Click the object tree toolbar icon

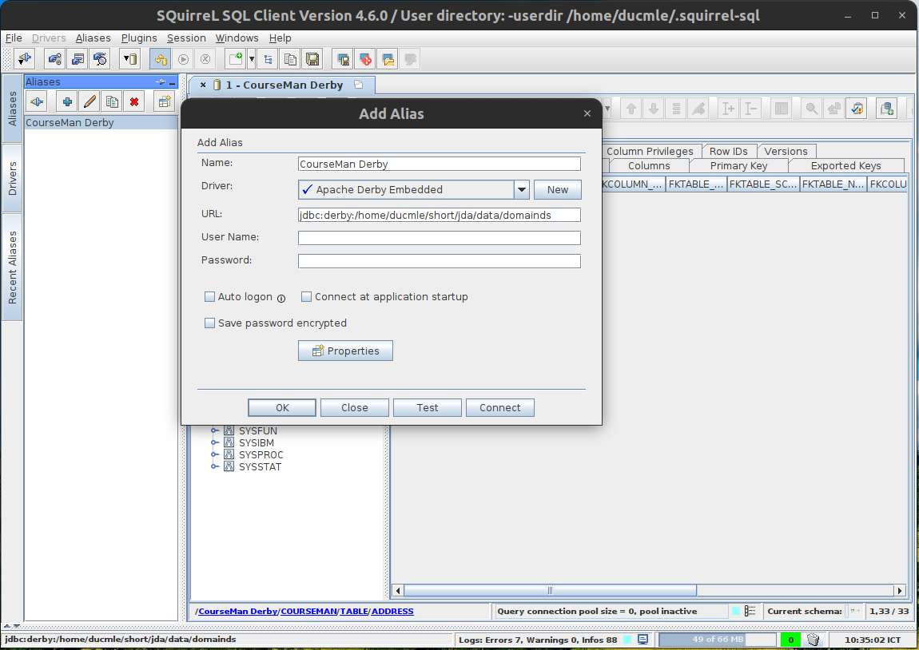pyautogui.click(x=268, y=59)
